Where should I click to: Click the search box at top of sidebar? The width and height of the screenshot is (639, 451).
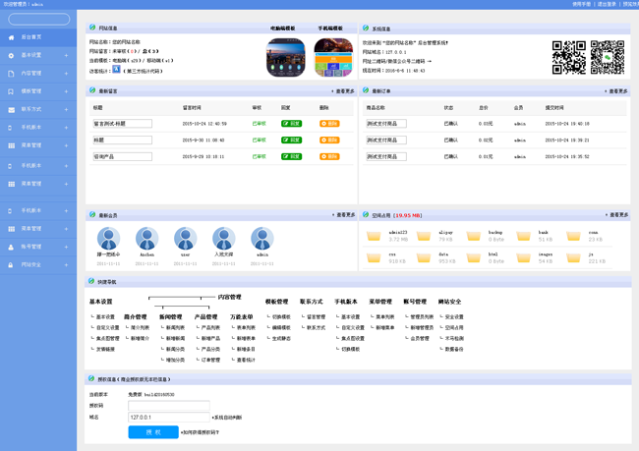tap(39, 19)
